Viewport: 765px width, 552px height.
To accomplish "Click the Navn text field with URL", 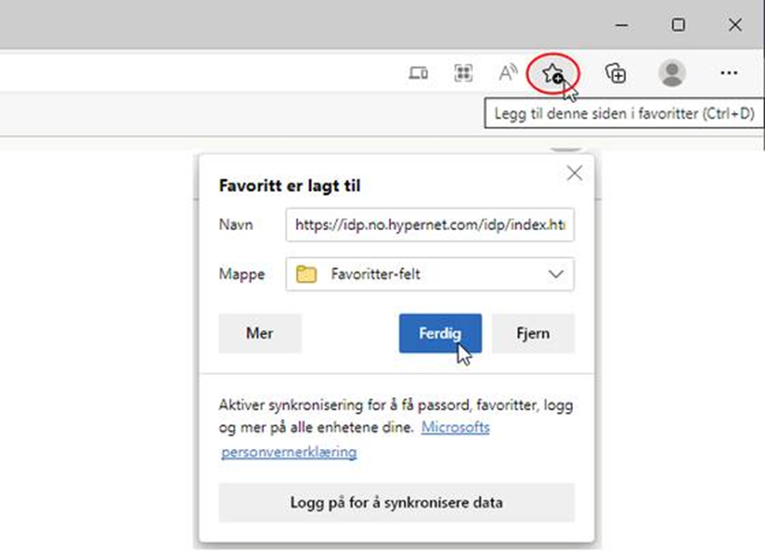I will (x=429, y=225).
